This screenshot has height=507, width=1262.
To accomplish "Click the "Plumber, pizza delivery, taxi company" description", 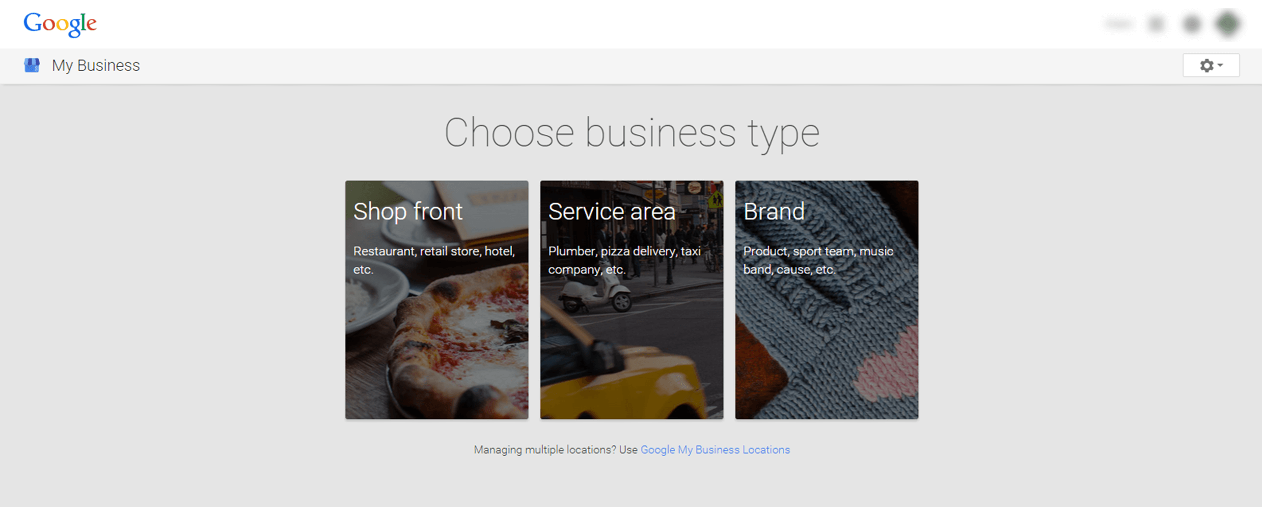I will 624,260.
